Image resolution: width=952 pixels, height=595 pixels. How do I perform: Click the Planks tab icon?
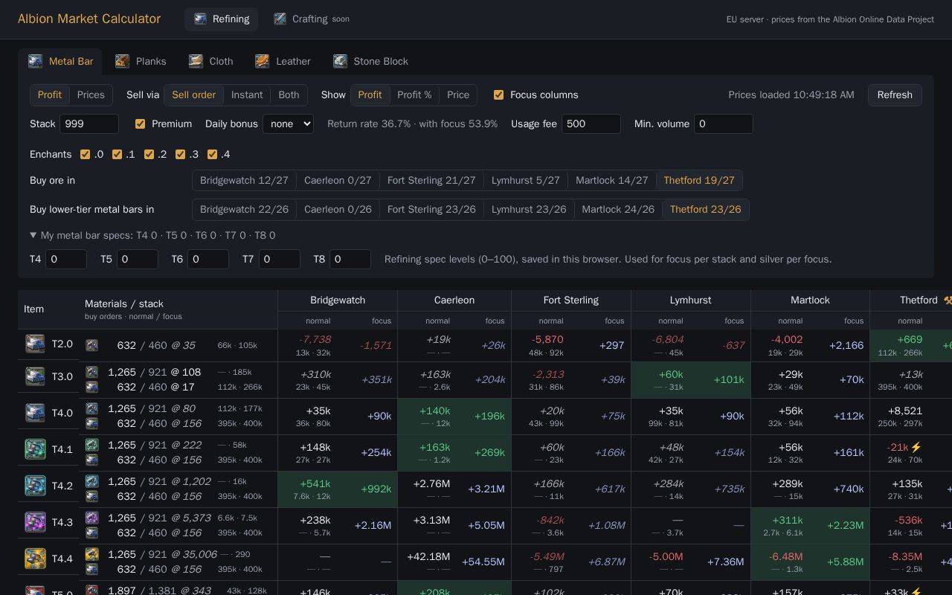pos(122,61)
